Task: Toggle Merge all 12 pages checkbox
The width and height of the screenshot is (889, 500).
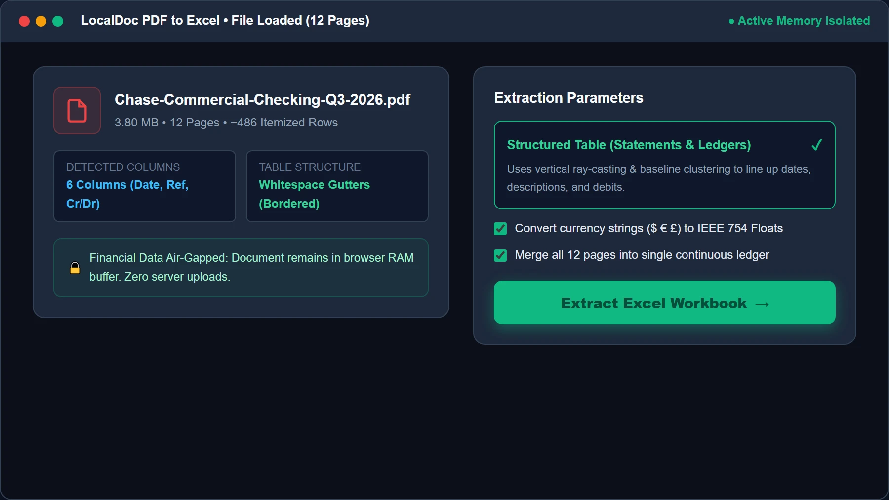Action: 500,255
